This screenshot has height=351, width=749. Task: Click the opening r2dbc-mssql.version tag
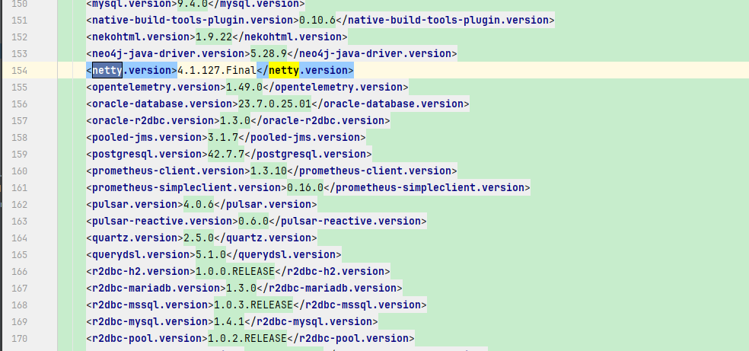(150, 305)
